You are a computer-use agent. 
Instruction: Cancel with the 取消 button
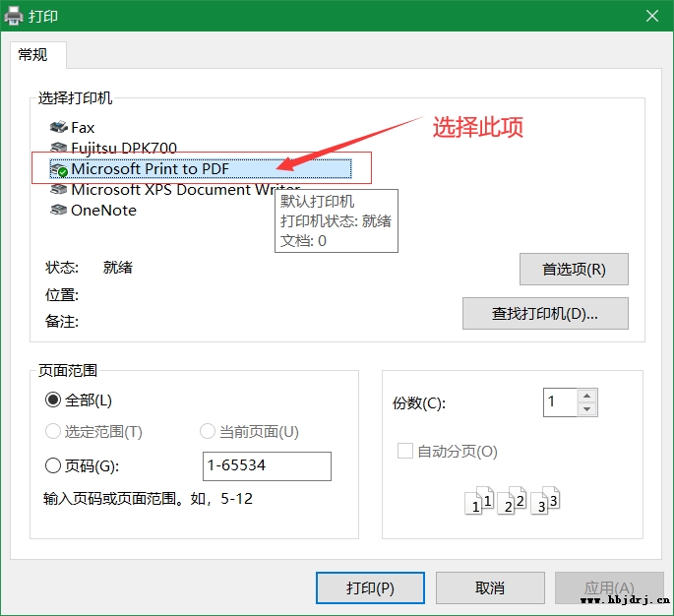490,587
